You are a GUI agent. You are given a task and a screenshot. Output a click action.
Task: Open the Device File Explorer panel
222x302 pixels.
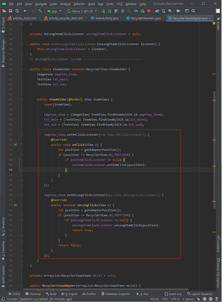[218, 273]
